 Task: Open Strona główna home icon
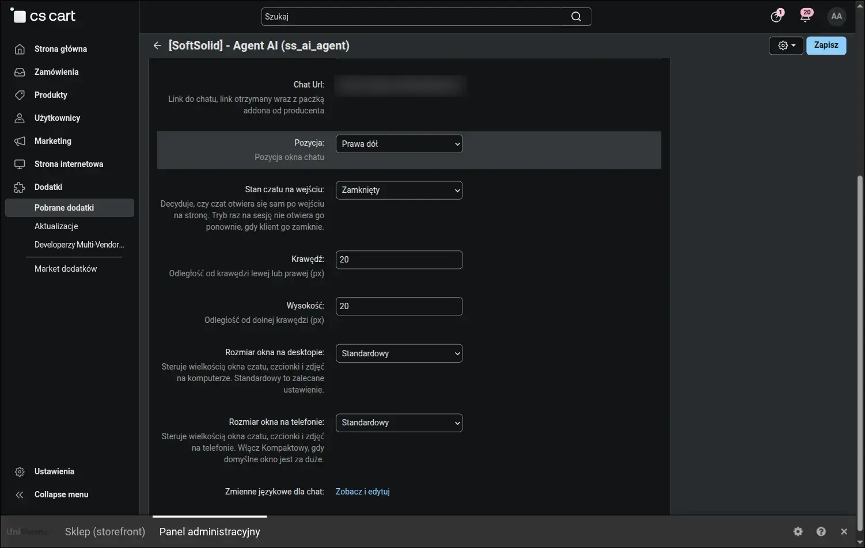[x=20, y=49]
